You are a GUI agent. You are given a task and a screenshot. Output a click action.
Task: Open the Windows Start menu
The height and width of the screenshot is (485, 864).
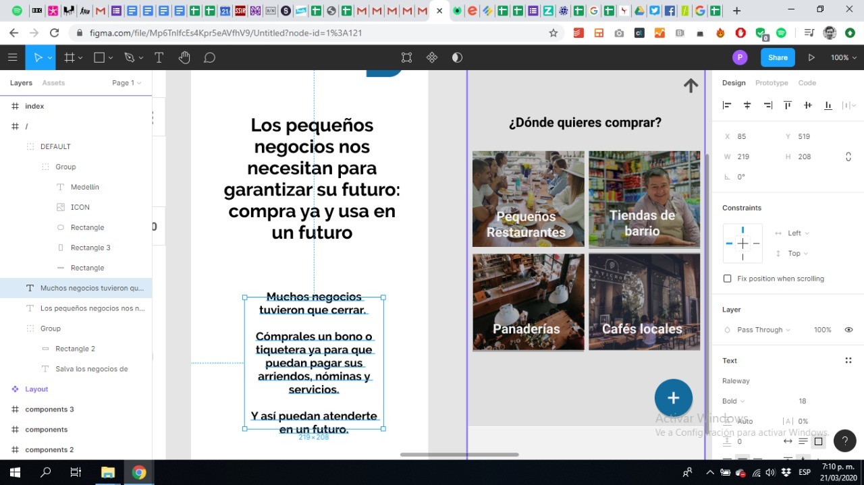tap(15, 472)
